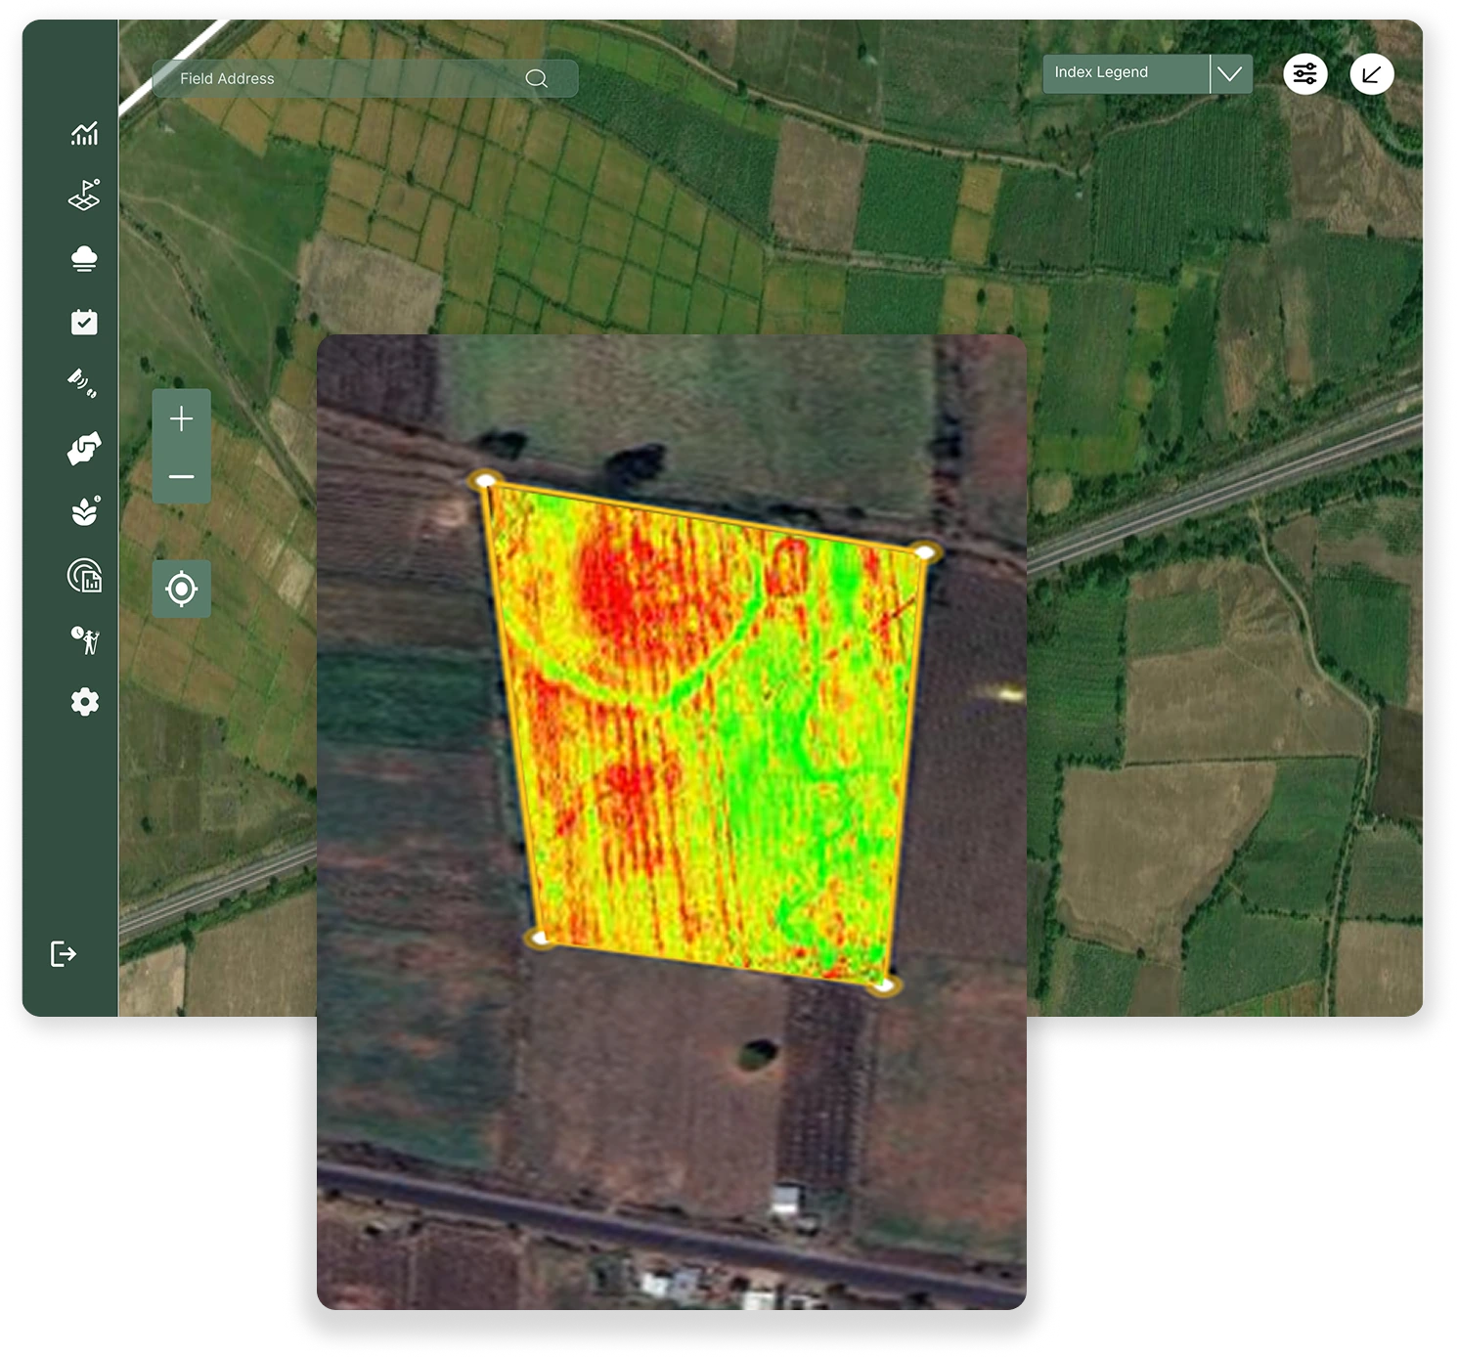Open the calendar checkmark tasks icon
The image size is (1458, 1357).
(x=84, y=322)
